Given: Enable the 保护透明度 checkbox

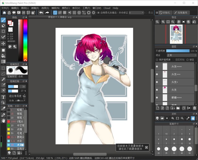Looking at the screenshot, I should [x=157, y=60].
